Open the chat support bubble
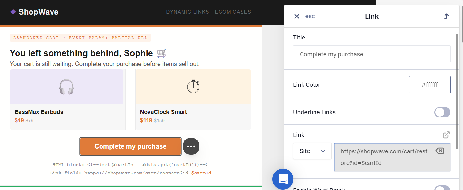This screenshot has width=463, height=190. click(x=283, y=179)
